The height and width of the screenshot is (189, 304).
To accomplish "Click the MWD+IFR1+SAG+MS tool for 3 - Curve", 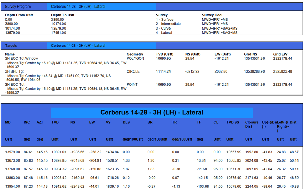I will click(x=220, y=28).
